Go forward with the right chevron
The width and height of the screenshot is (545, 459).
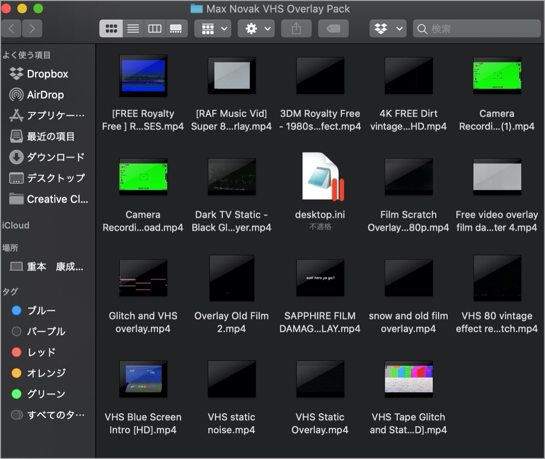[32, 29]
